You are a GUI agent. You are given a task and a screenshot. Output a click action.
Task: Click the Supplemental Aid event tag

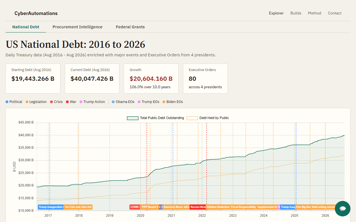(x=267, y=207)
